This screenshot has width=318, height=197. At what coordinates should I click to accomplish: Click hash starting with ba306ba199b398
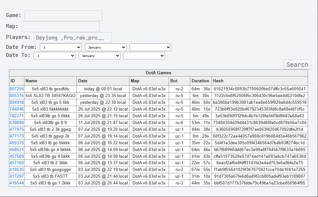coord(260,102)
